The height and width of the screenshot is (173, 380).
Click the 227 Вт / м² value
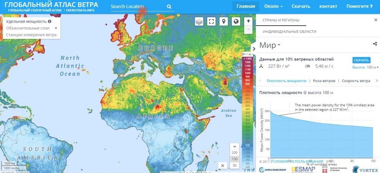point(279,66)
